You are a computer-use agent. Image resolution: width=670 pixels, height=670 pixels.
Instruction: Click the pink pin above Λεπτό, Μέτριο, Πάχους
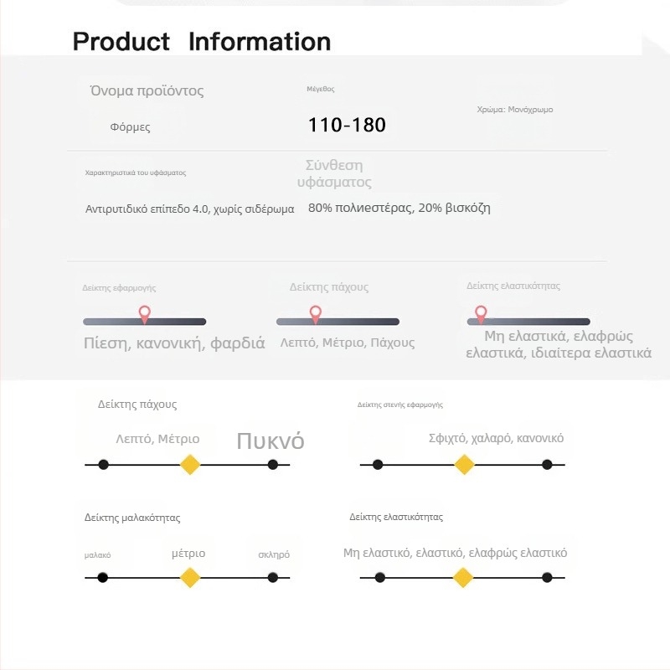(x=316, y=314)
